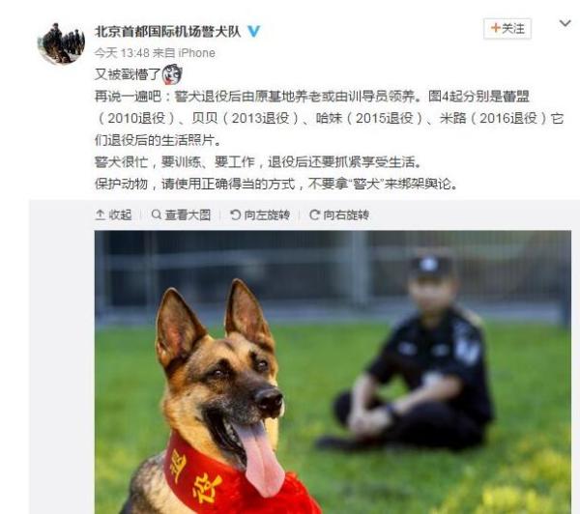Click the magnifier icon beside 查看大图
The width and height of the screenshot is (580, 514).
pos(156,214)
